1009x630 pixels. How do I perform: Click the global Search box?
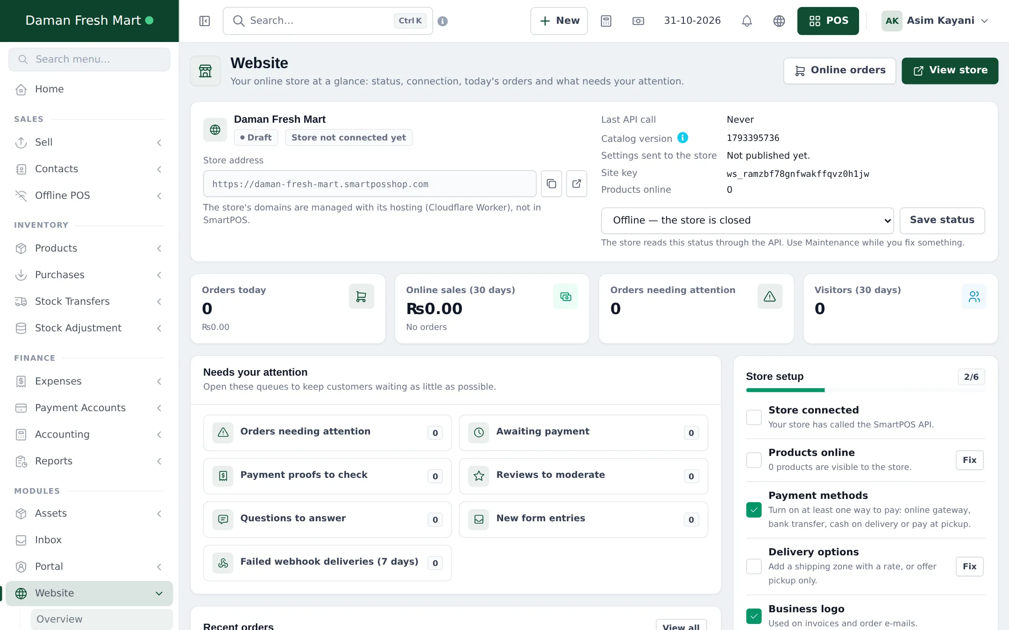click(x=328, y=21)
